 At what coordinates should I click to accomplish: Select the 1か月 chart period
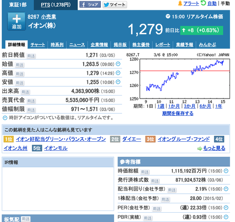[174, 106]
